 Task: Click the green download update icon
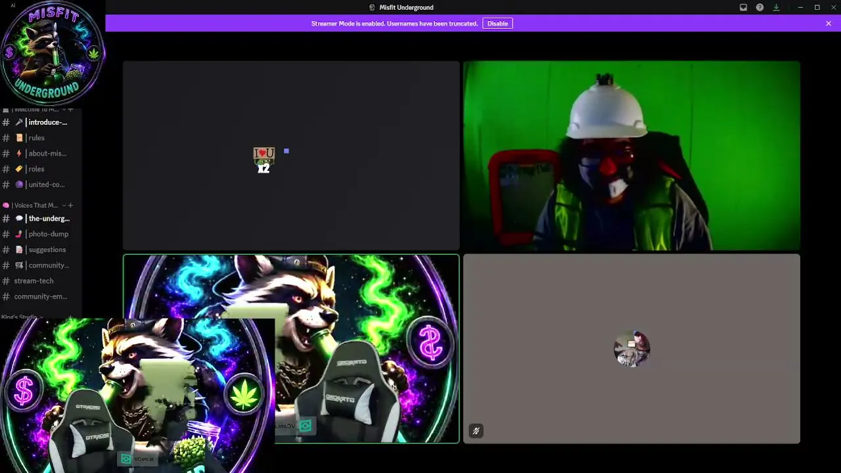coord(776,7)
